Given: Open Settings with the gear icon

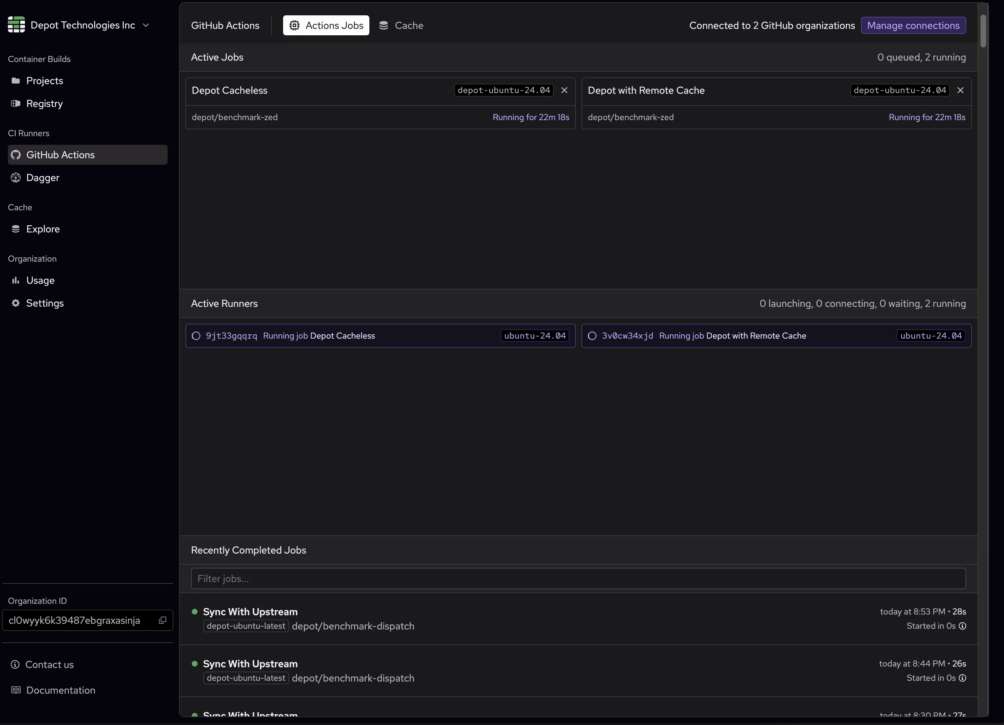Looking at the screenshot, I should (x=44, y=303).
